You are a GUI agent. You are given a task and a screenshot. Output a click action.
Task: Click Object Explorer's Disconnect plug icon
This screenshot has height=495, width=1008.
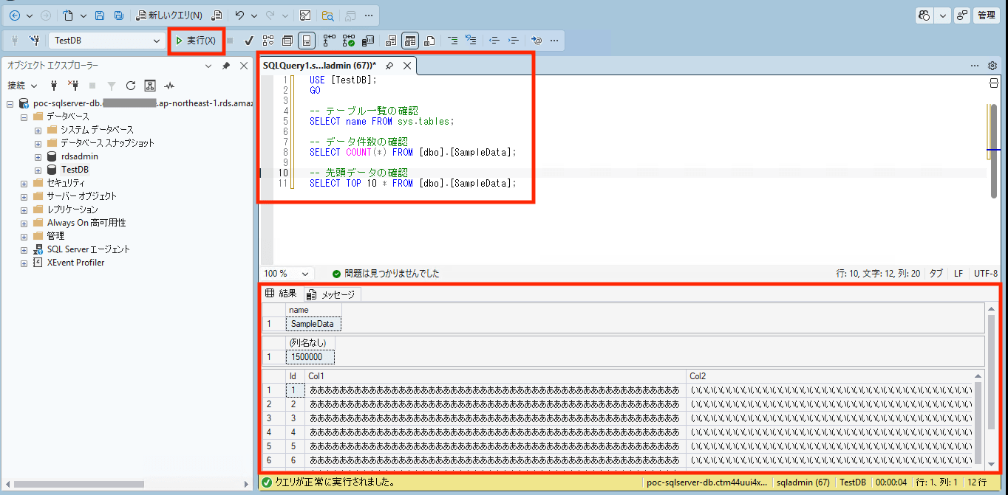click(73, 86)
